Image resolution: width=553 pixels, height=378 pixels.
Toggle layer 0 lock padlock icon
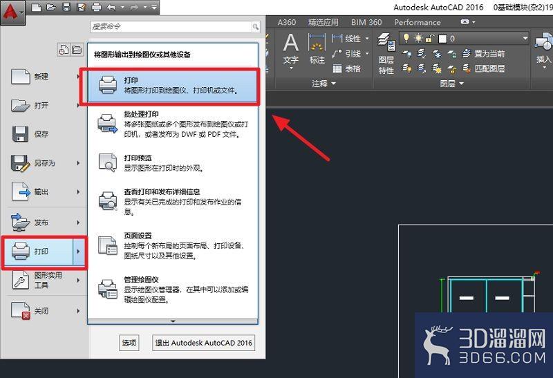(429, 39)
